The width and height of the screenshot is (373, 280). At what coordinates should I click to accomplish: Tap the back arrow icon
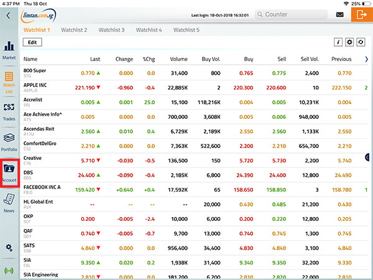(x=8, y=16)
